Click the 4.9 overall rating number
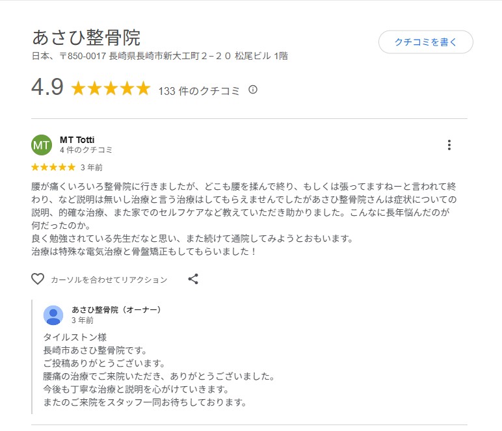 (x=47, y=88)
